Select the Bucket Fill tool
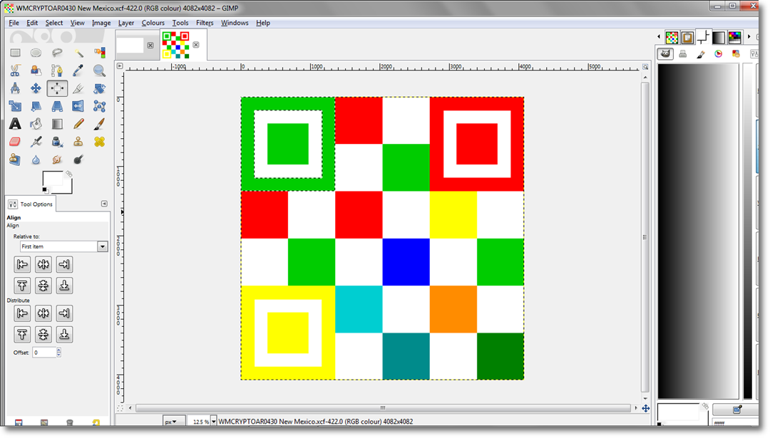This screenshot has width=770, height=438. click(x=36, y=124)
